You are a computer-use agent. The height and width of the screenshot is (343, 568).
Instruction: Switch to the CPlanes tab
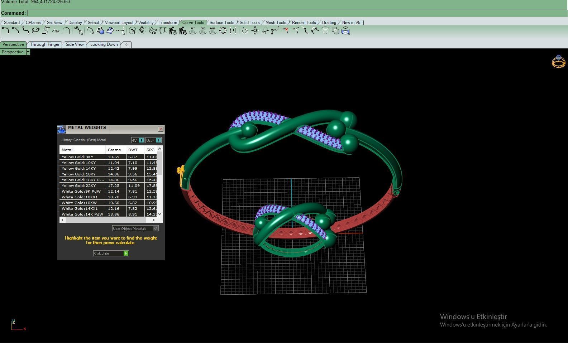tap(33, 22)
